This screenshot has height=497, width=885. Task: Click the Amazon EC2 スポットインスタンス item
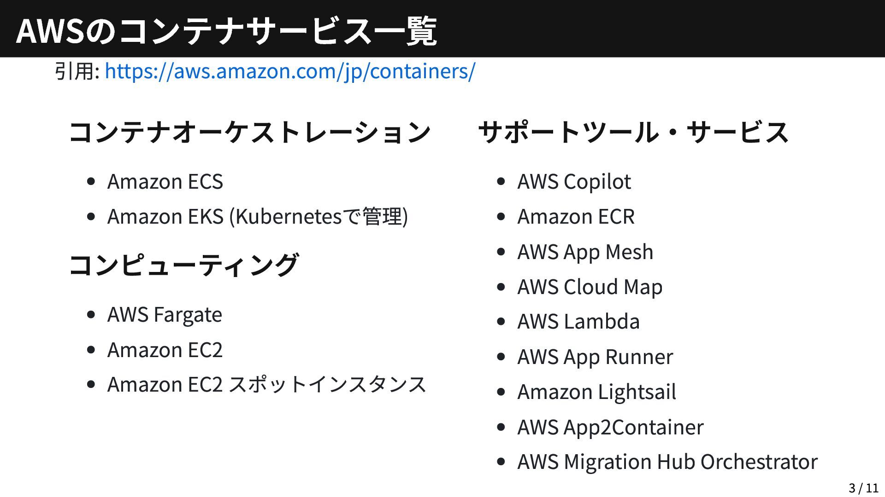click(266, 385)
